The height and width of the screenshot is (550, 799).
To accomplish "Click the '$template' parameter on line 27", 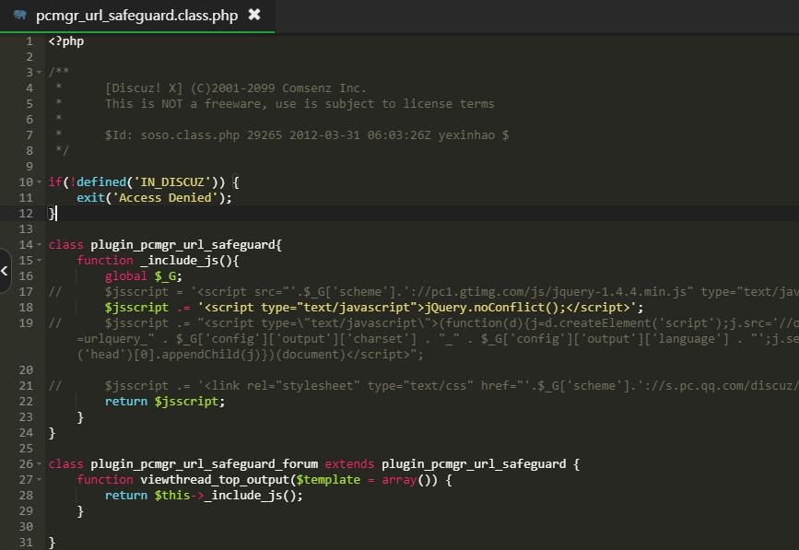I will [x=328, y=480].
